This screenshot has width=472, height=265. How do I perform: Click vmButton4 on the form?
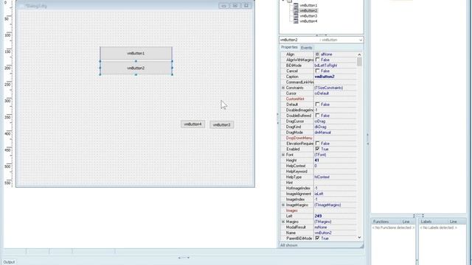pyautogui.click(x=192, y=124)
